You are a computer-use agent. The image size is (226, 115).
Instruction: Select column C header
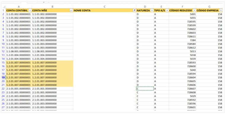point(105,7)
